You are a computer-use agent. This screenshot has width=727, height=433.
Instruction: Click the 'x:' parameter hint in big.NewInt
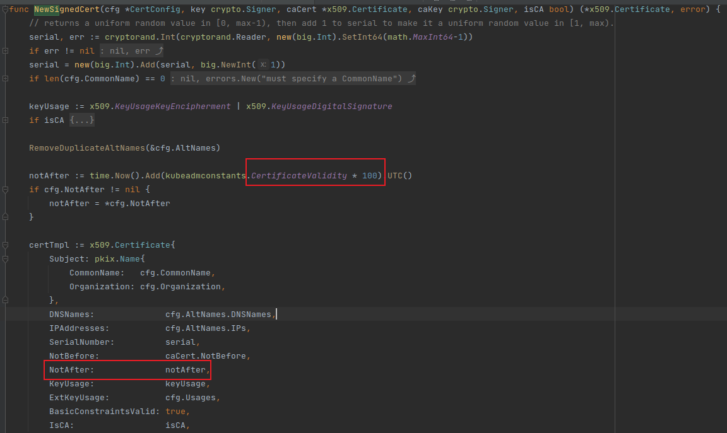(x=264, y=65)
